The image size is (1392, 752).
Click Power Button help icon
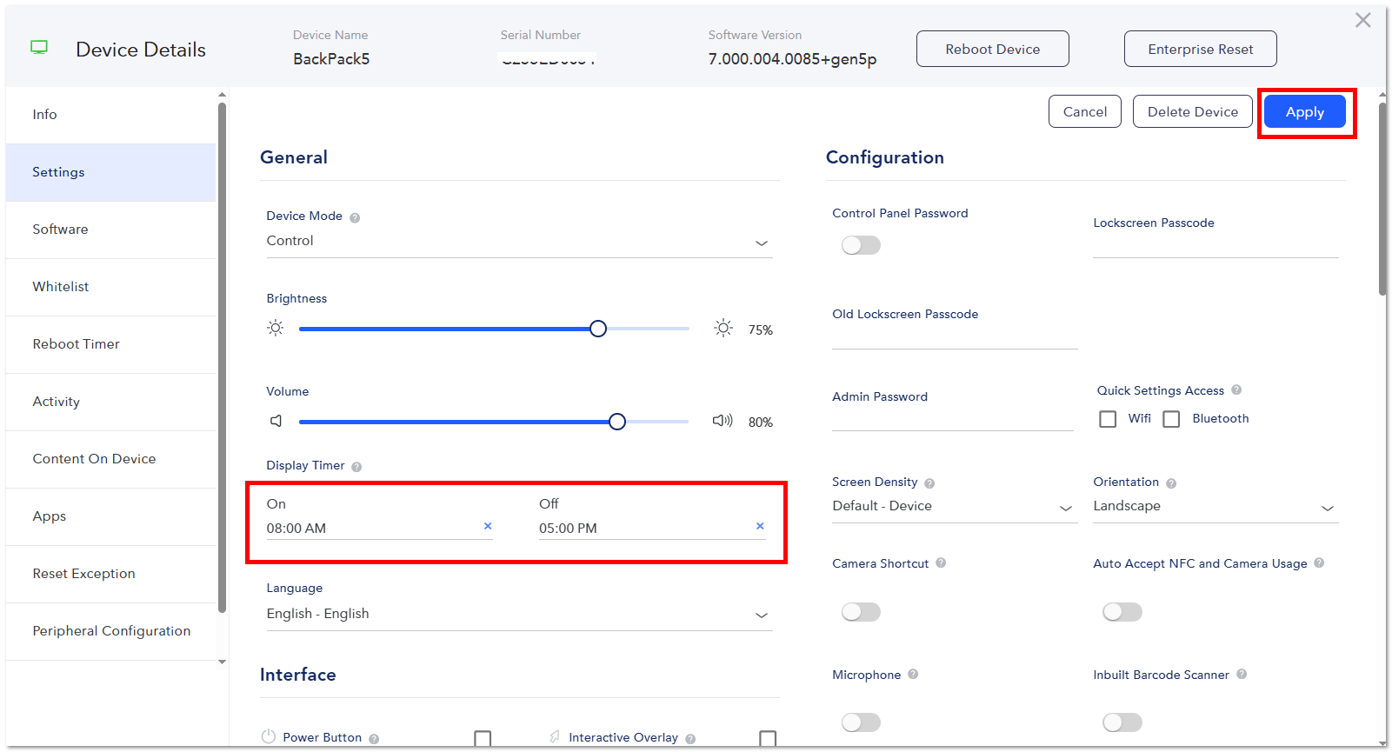pos(374,739)
